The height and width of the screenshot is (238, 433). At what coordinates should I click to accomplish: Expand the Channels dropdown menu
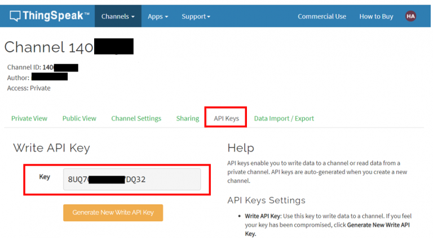point(118,16)
